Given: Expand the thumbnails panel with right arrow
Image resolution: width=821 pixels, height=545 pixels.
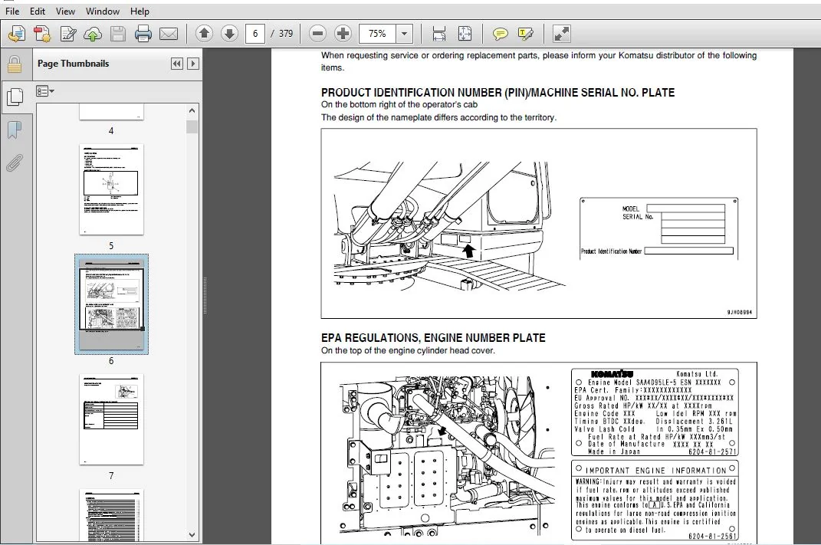Looking at the screenshot, I should click(193, 64).
